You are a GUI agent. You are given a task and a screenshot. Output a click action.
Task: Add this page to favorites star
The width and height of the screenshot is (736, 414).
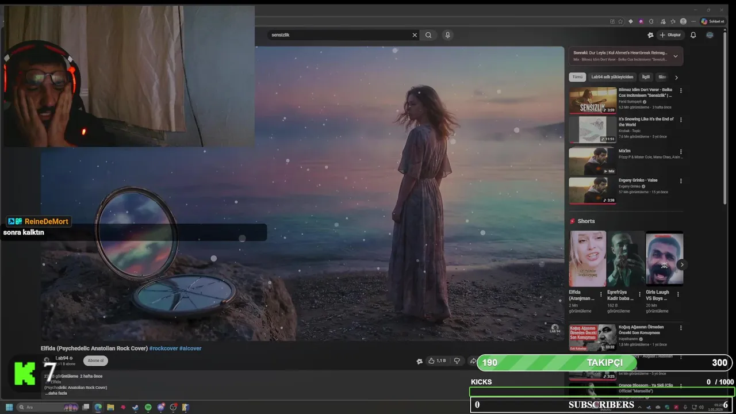point(620,21)
